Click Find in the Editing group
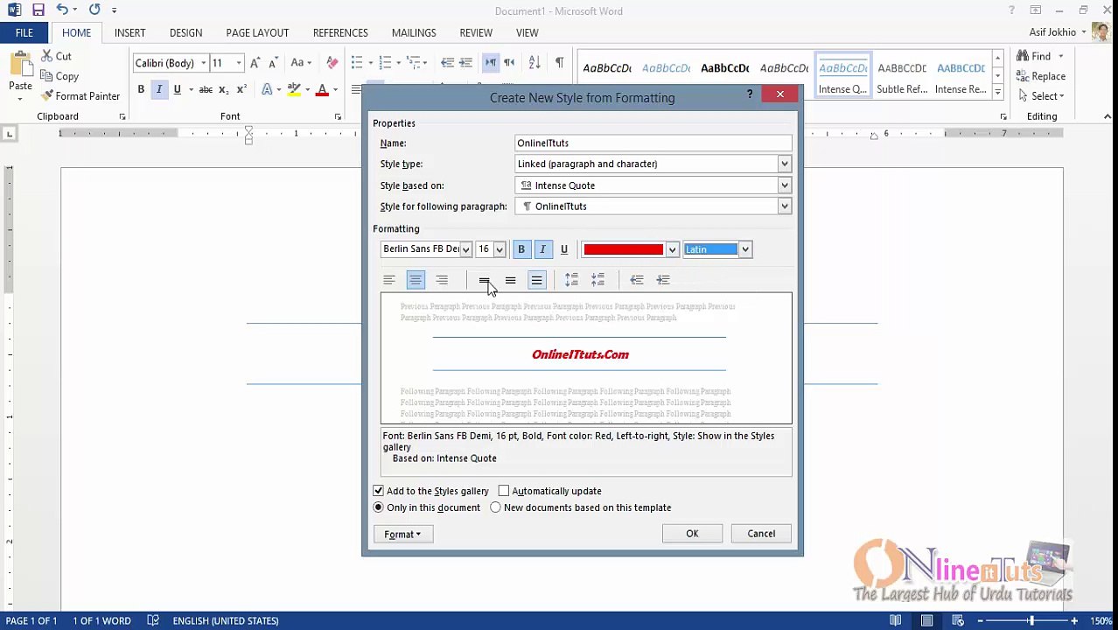The height and width of the screenshot is (630, 1118). coord(1040,56)
